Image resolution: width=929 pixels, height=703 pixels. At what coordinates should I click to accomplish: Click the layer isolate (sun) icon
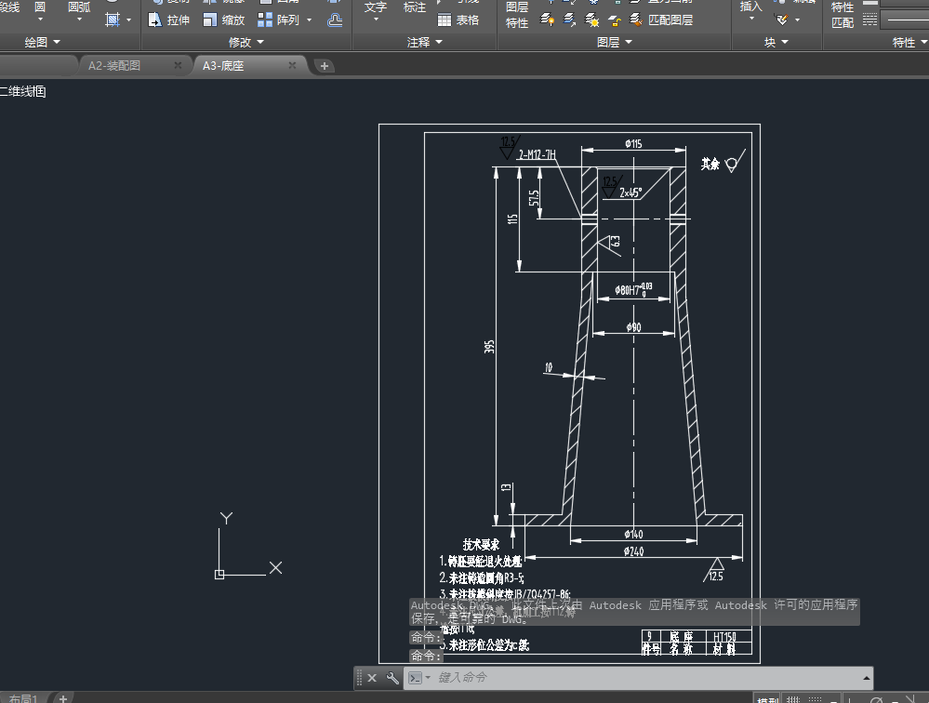pos(591,20)
